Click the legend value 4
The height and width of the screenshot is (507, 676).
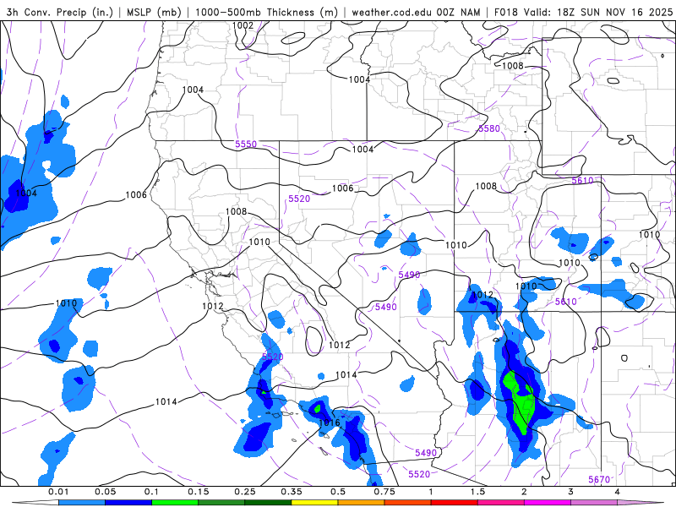click(x=618, y=492)
